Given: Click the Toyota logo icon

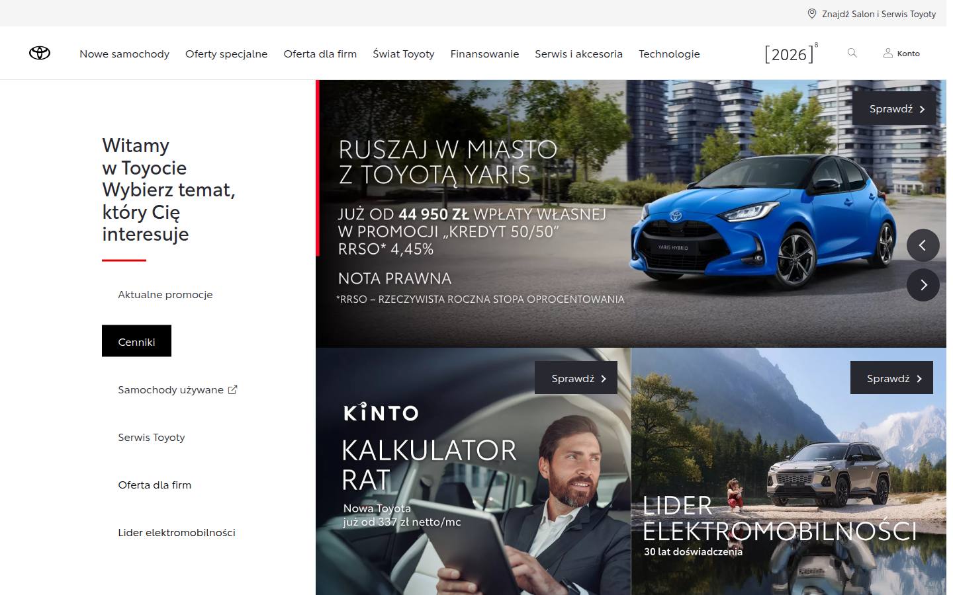Looking at the screenshot, I should [x=40, y=53].
